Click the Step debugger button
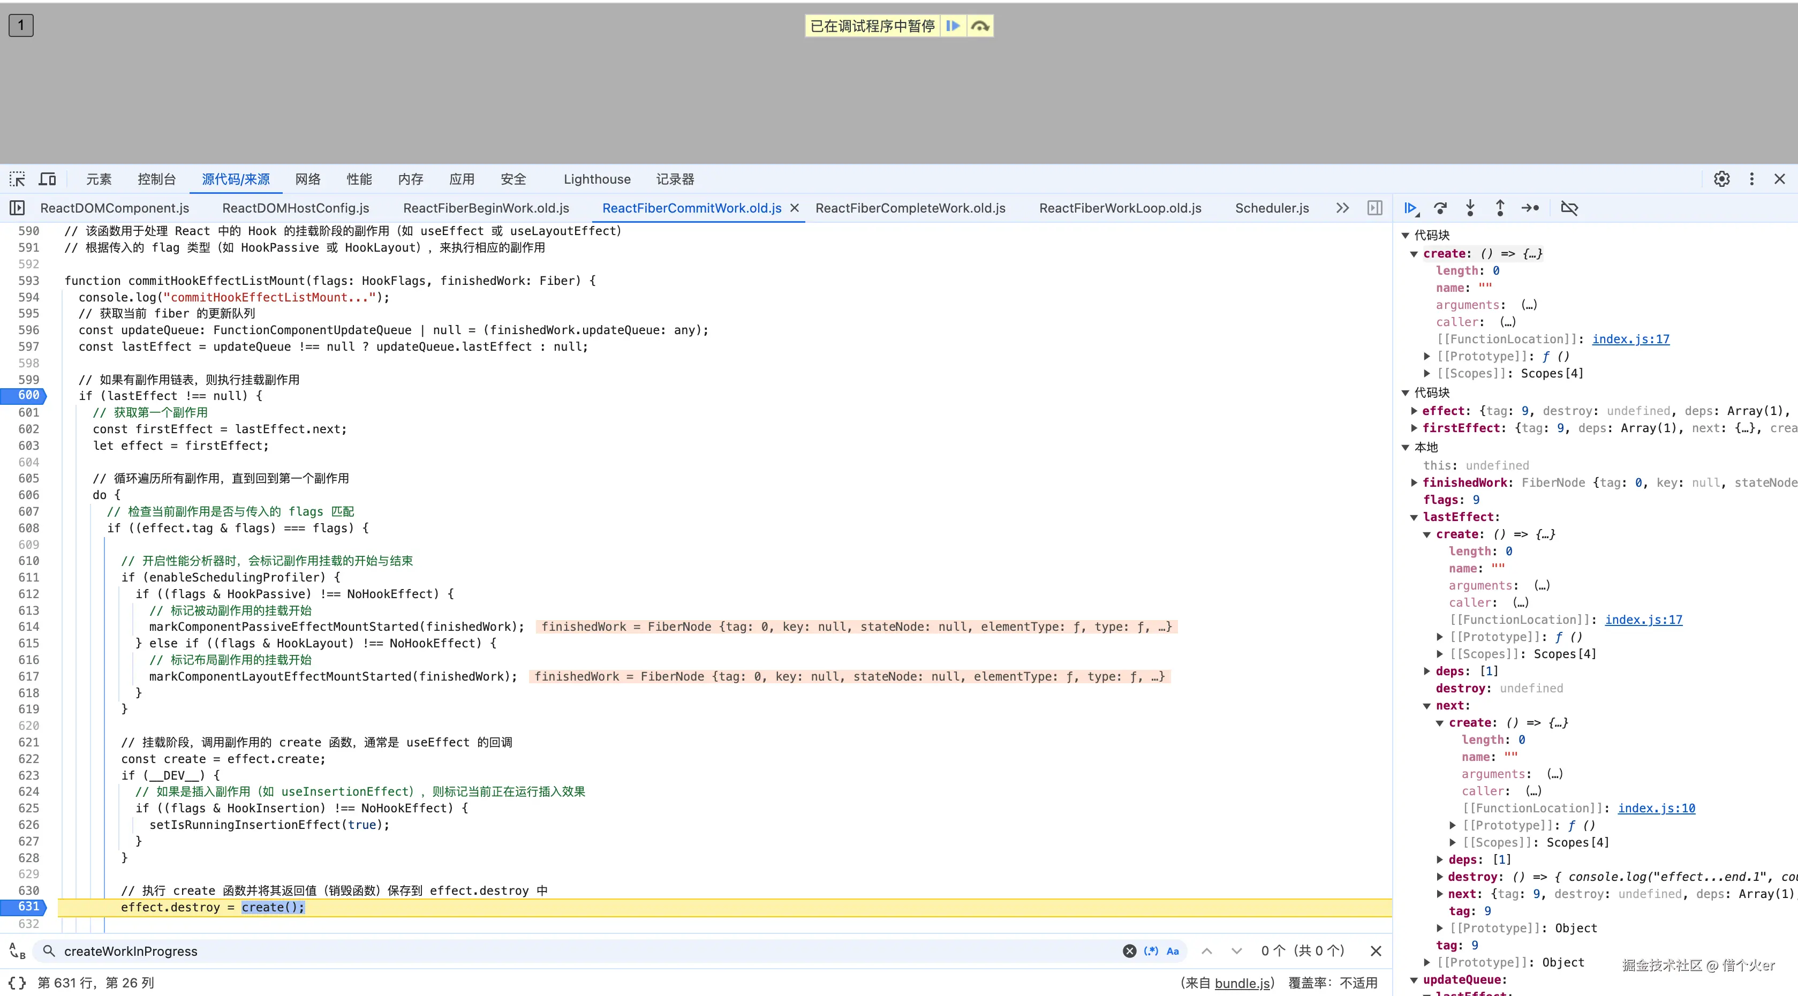The height and width of the screenshot is (996, 1798). click(1530, 208)
